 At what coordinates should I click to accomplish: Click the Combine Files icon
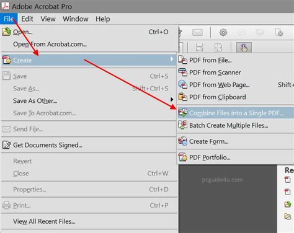point(183,113)
